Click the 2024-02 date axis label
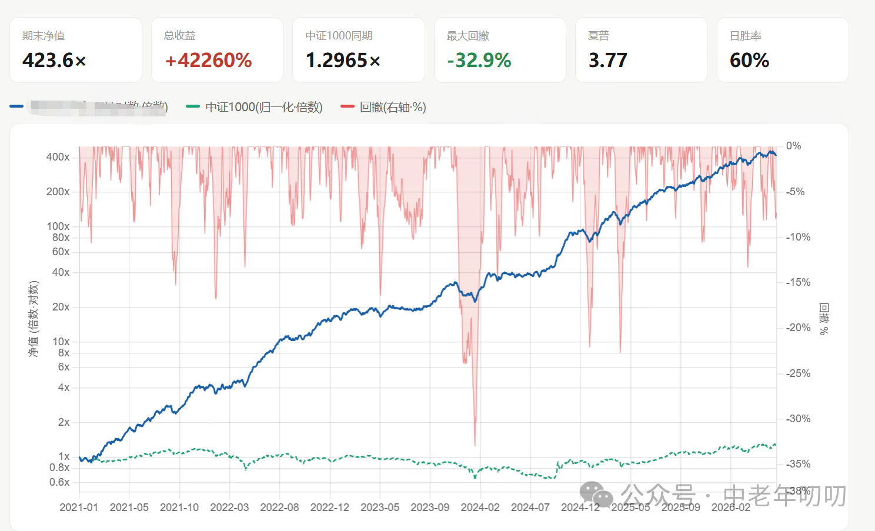 480,507
